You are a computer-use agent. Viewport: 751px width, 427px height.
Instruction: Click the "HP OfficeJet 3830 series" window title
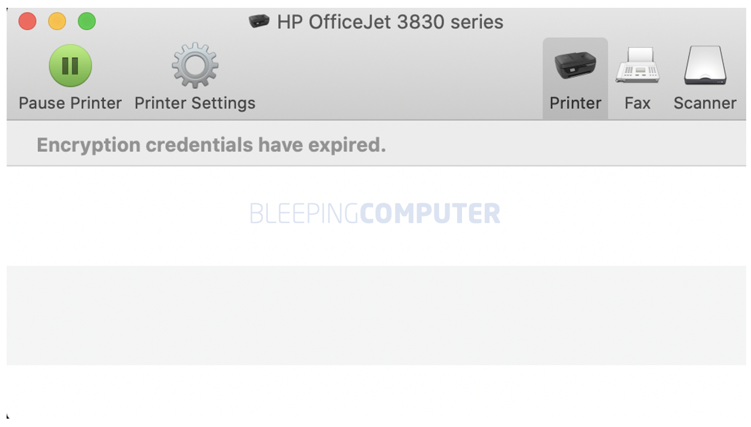pos(390,22)
